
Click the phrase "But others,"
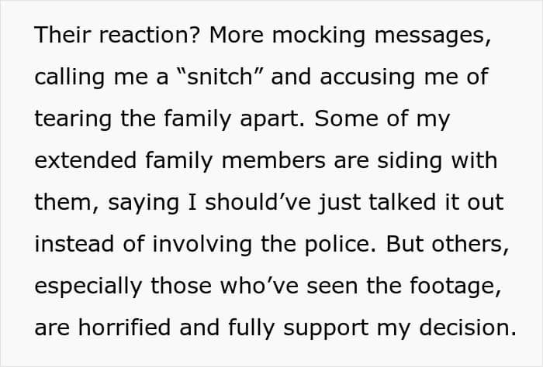[447, 245]
